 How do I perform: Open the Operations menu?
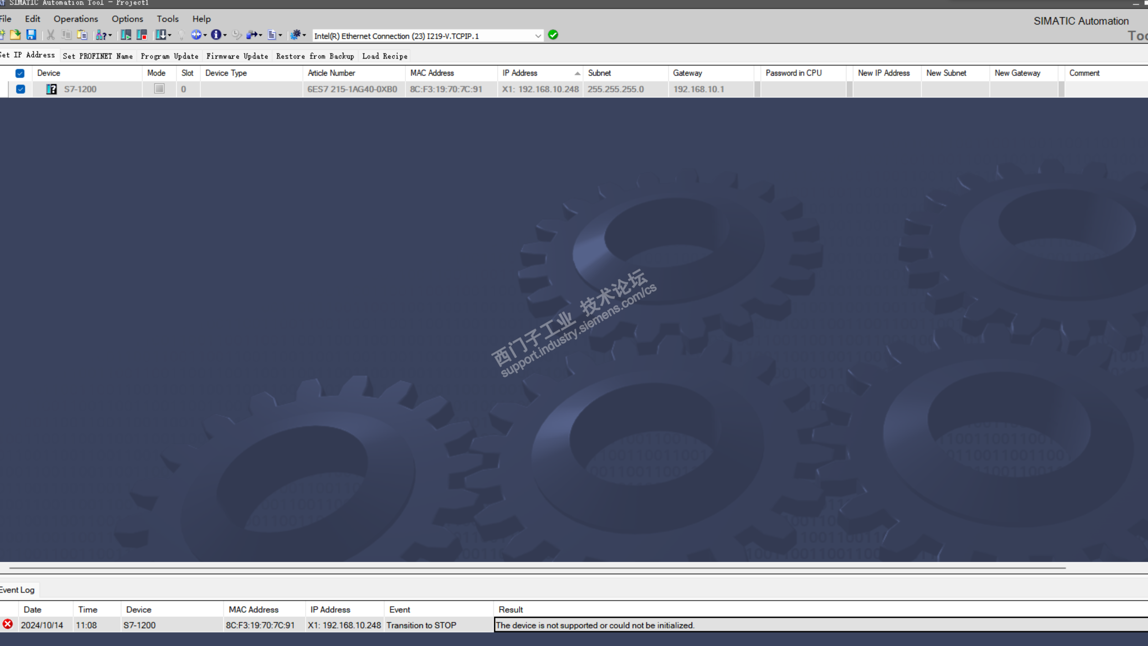point(76,19)
